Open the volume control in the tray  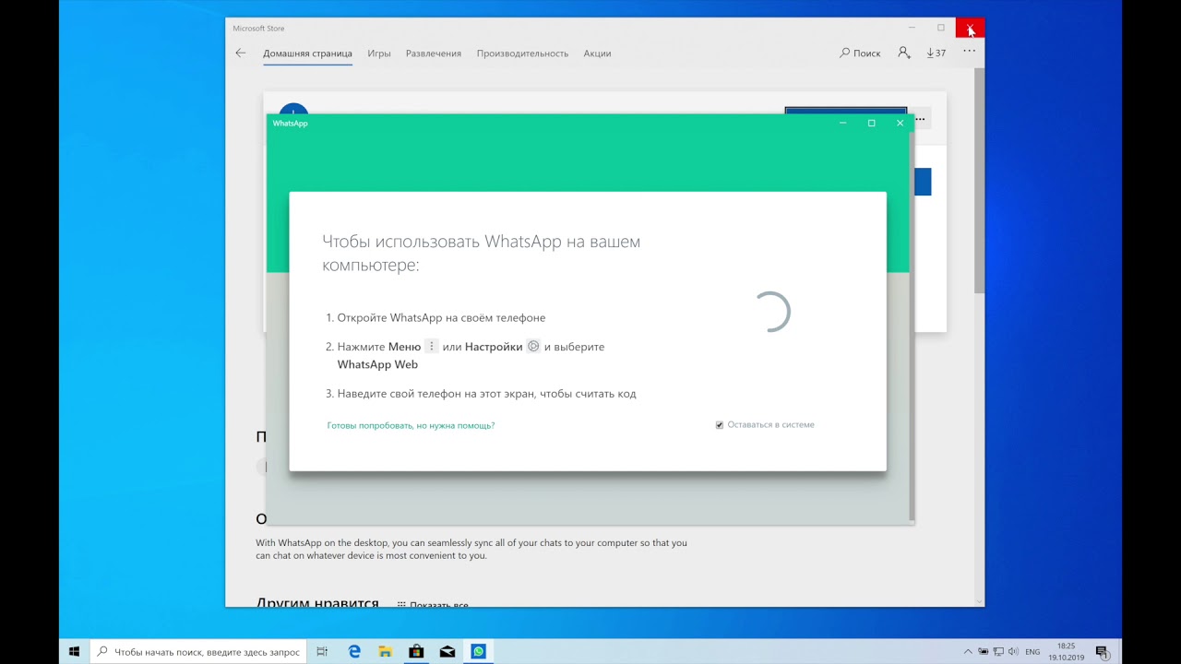[1014, 651]
